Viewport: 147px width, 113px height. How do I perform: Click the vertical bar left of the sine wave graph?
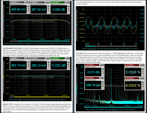[x=77, y=25]
